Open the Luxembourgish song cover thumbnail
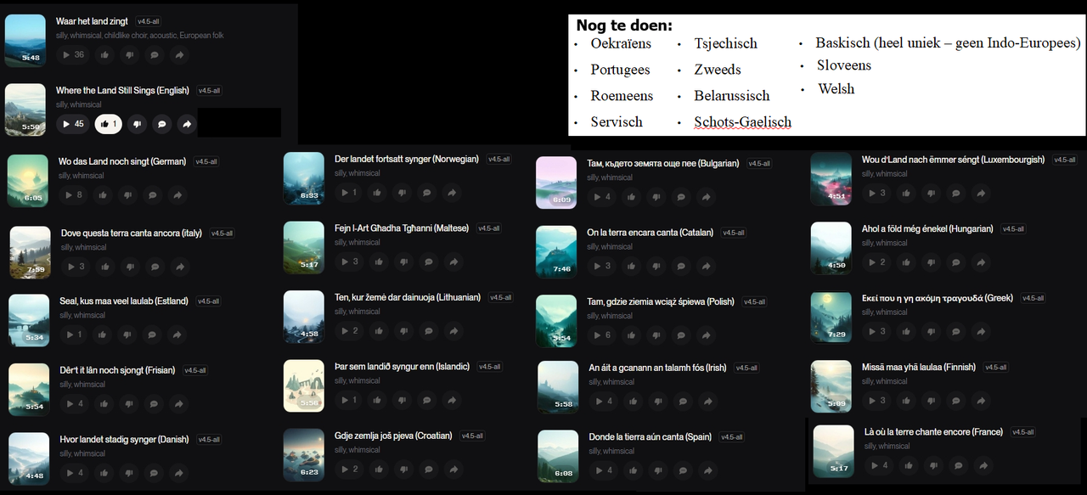The image size is (1087, 495). 831,178
